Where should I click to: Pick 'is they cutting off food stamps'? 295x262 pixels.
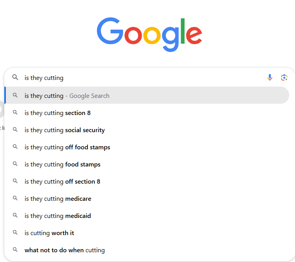pos(67,147)
